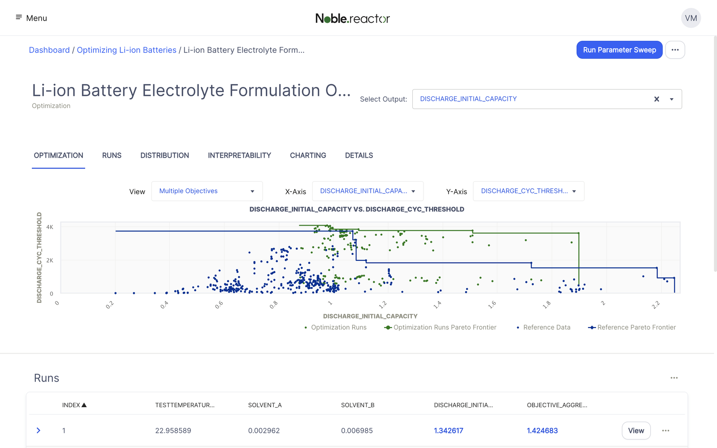
Task: Click Run Parameter Sweep
Action: (x=619, y=50)
